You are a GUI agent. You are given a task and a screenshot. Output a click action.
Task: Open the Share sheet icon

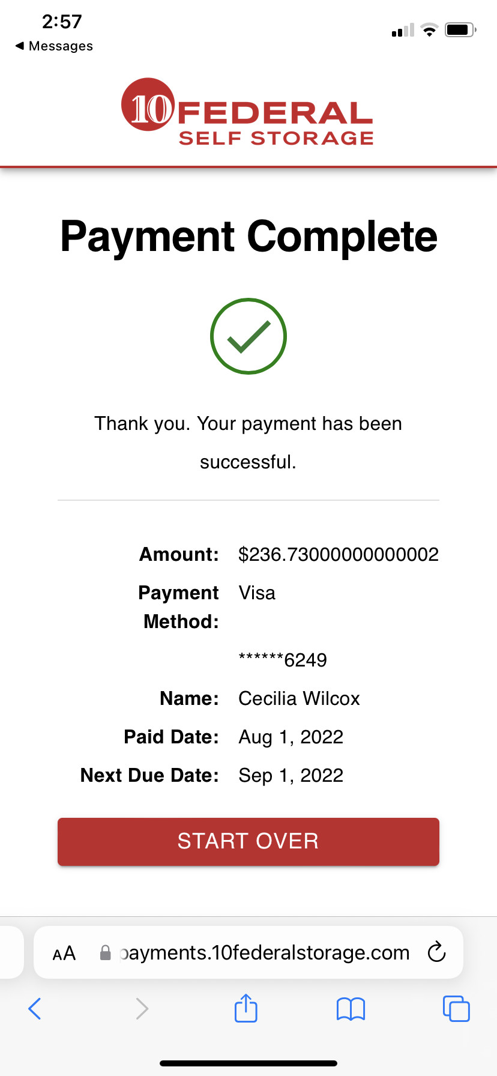pyautogui.click(x=246, y=1008)
